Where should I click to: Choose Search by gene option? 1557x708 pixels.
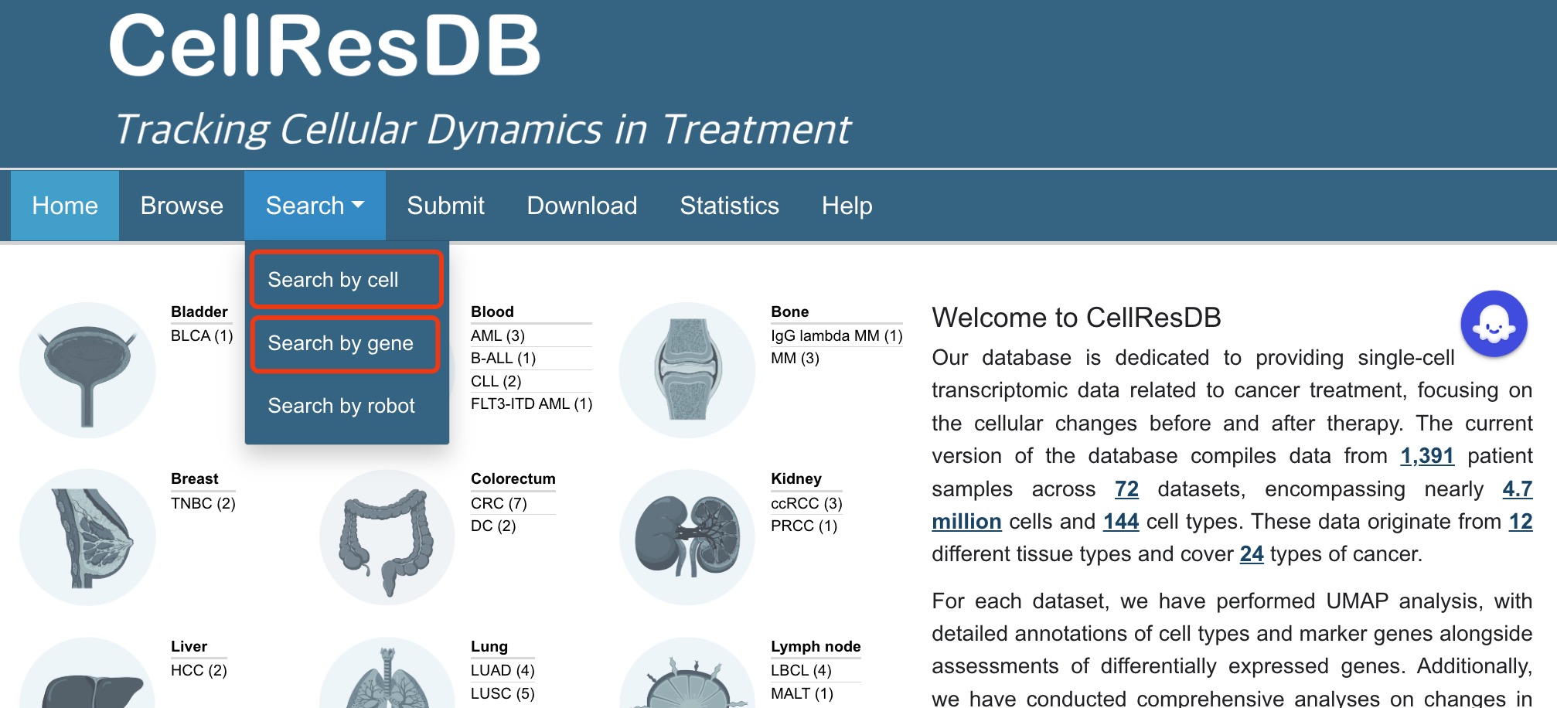click(x=347, y=343)
